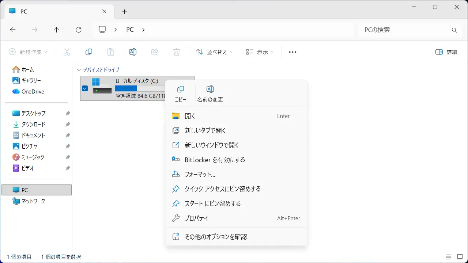This screenshot has width=468, height=263.
Task: Click the Refresh button in navigation bar
Action: [x=78, y=30]
